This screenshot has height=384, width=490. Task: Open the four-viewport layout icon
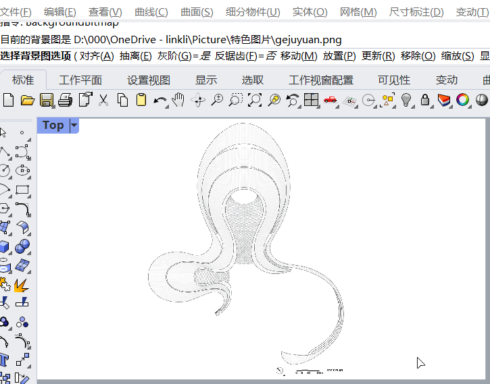point(311,101)
